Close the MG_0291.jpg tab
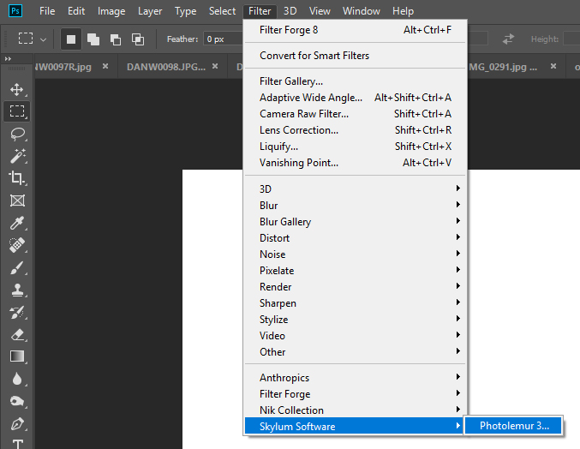The image size is (580, 449). (553, 66)
